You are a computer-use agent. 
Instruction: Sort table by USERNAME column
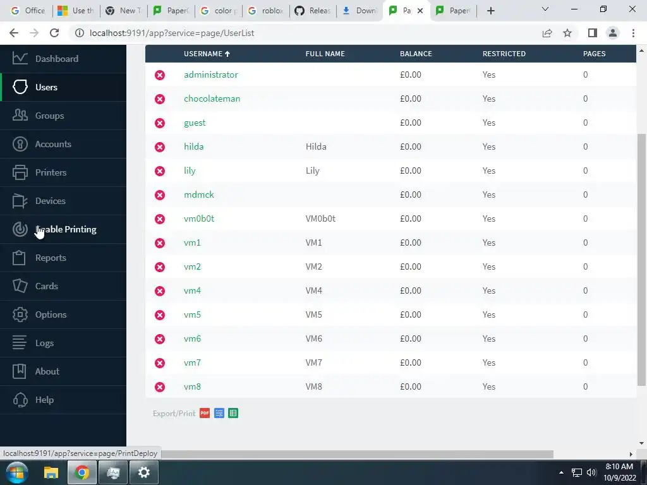207,54
